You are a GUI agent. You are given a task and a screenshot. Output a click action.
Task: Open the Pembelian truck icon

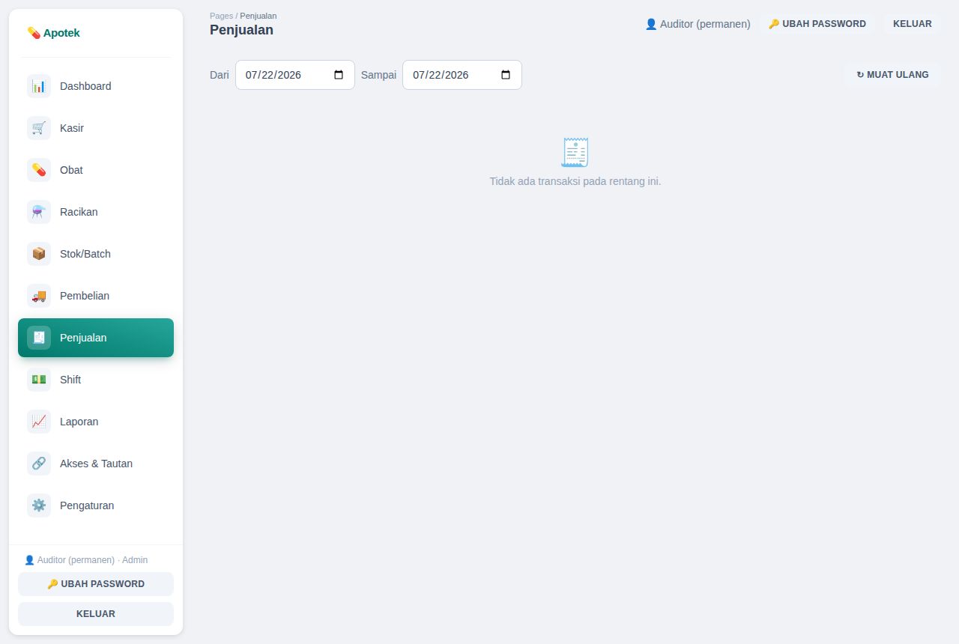click(x=39, y=296)
